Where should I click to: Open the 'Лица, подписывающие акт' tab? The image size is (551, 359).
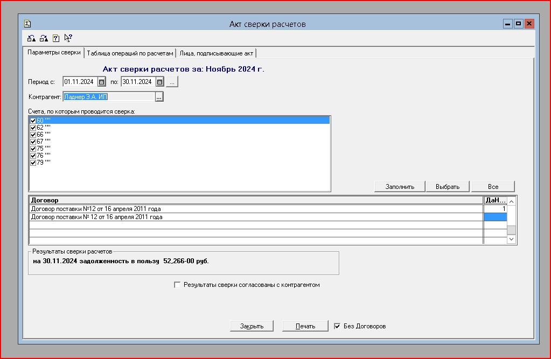(217, 53)
